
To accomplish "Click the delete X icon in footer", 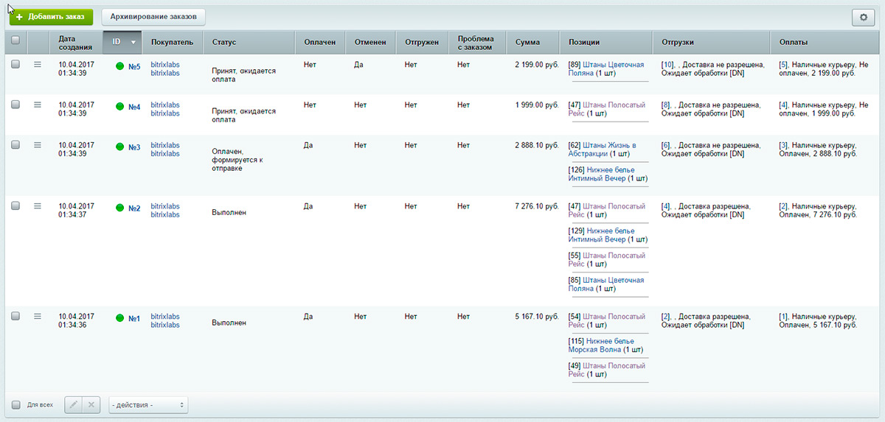I will (91, 404).
